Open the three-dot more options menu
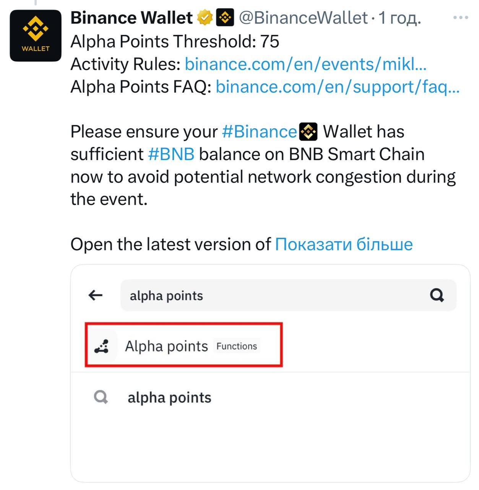 460,18
